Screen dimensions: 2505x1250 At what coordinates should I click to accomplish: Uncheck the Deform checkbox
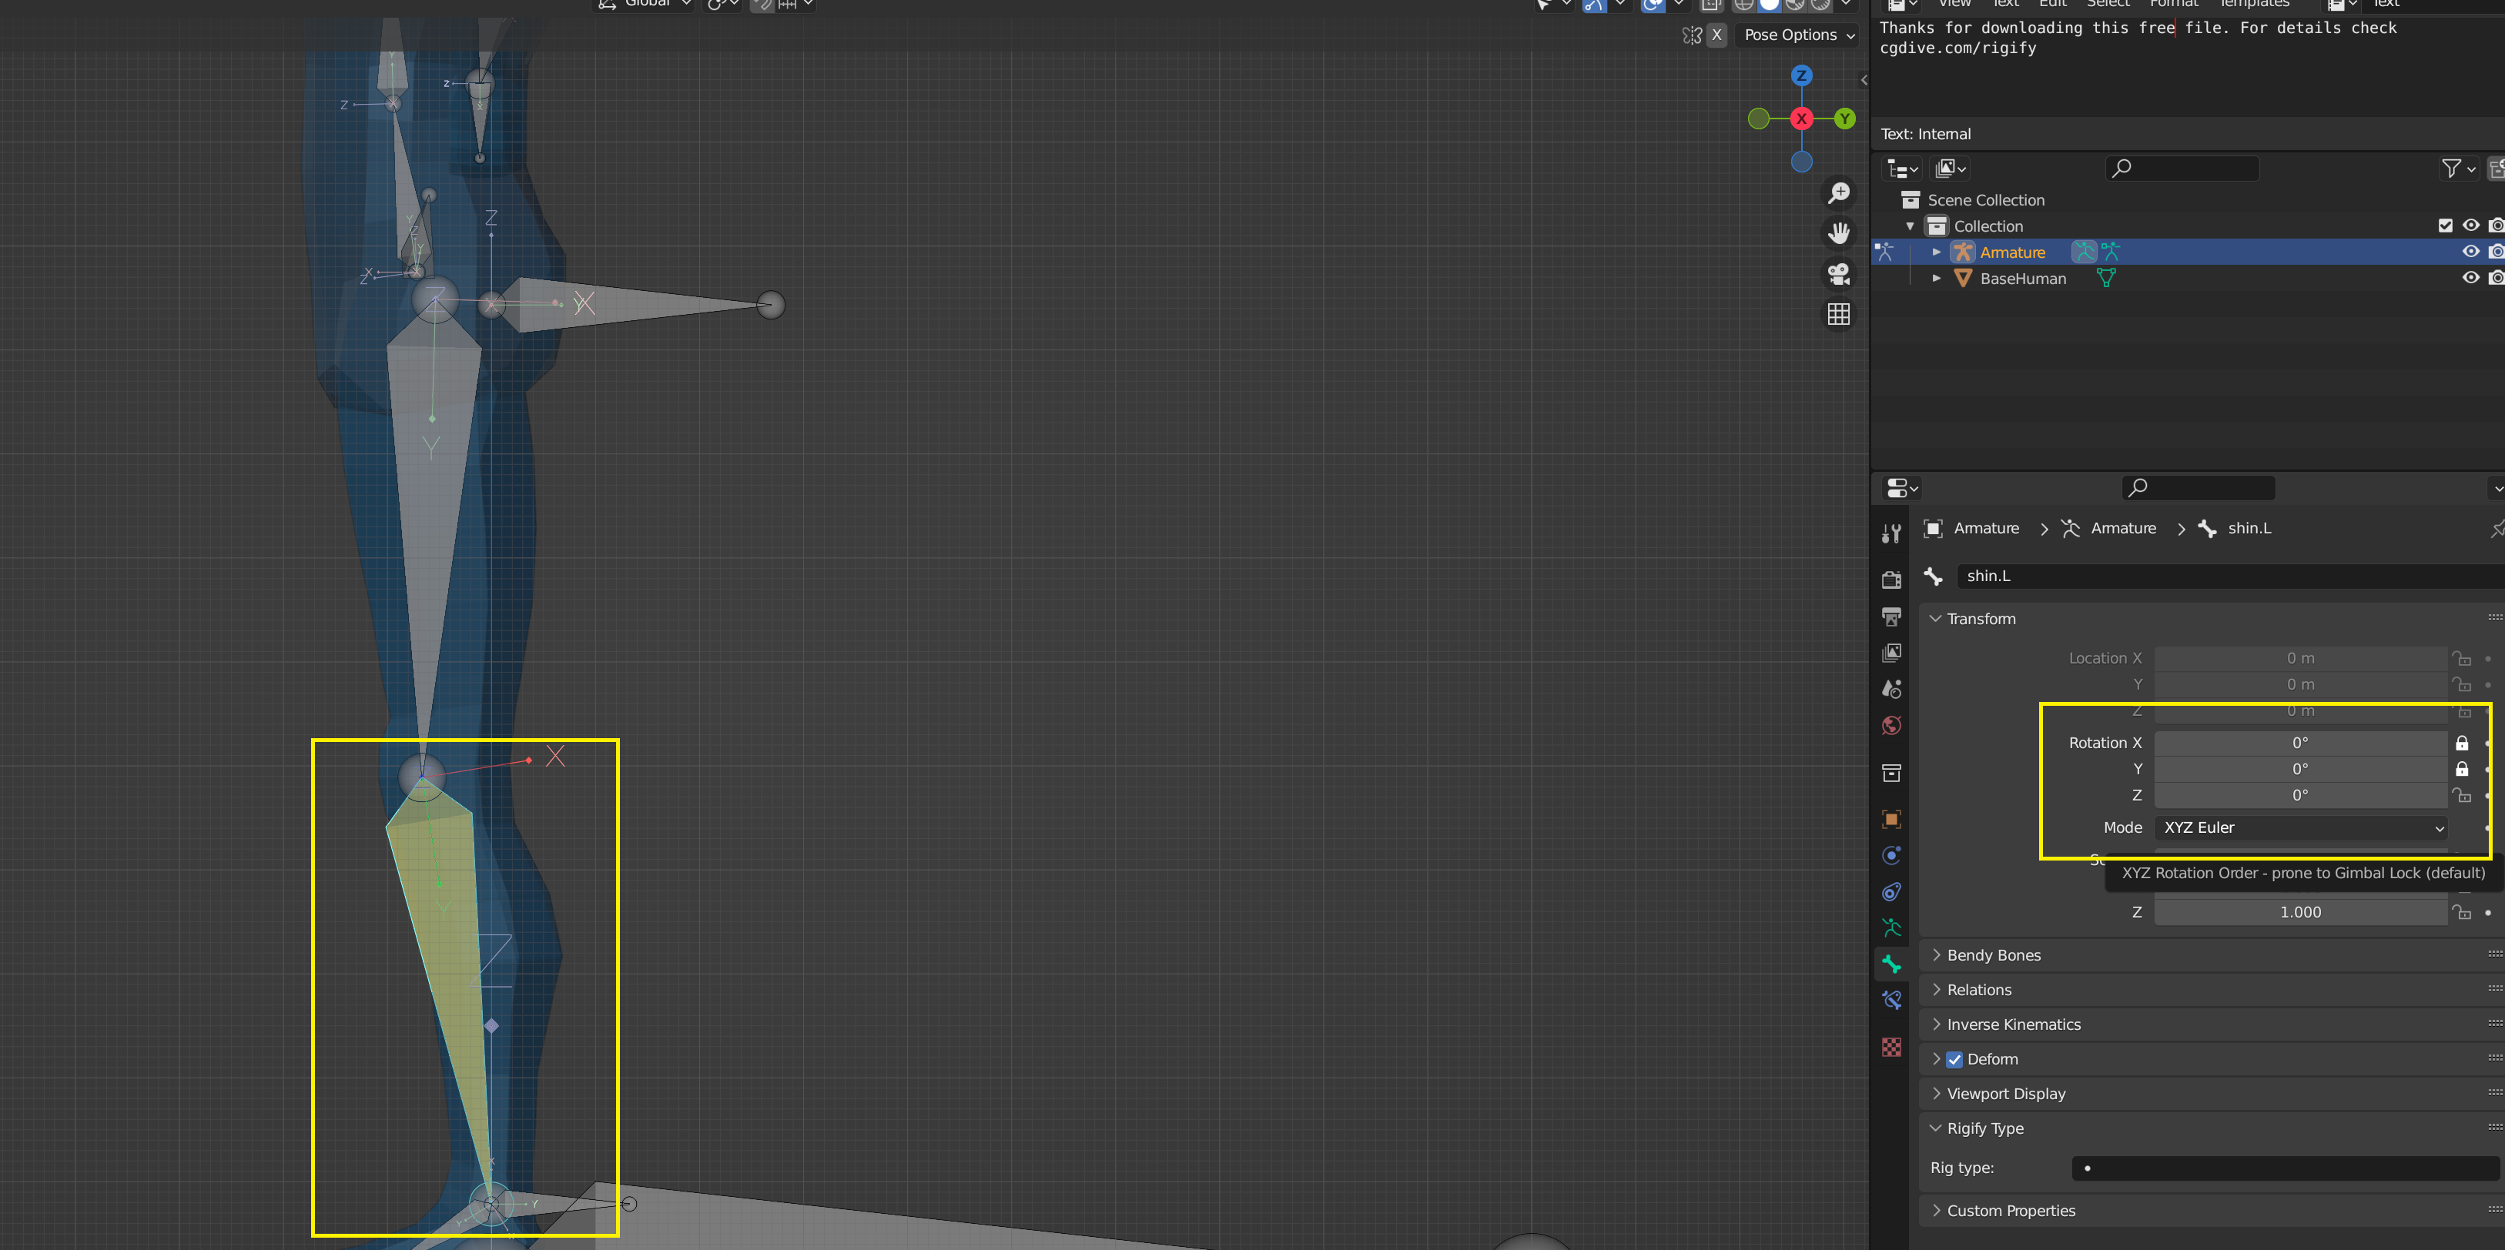coord(1954,1059)
